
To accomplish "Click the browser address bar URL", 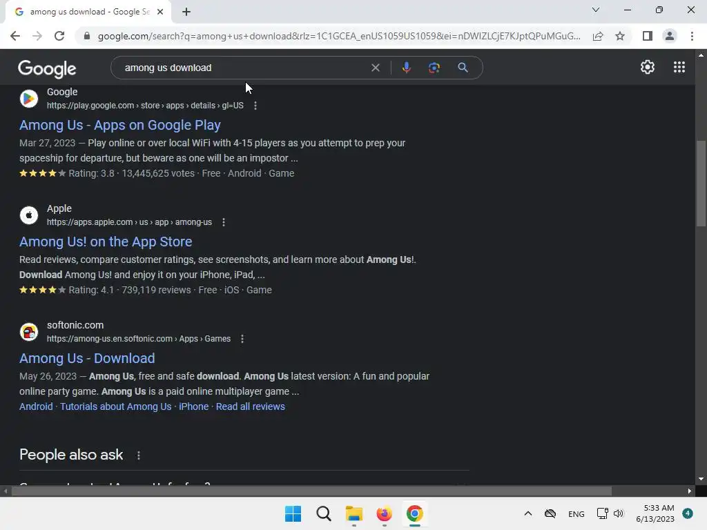I will [338, 36].
